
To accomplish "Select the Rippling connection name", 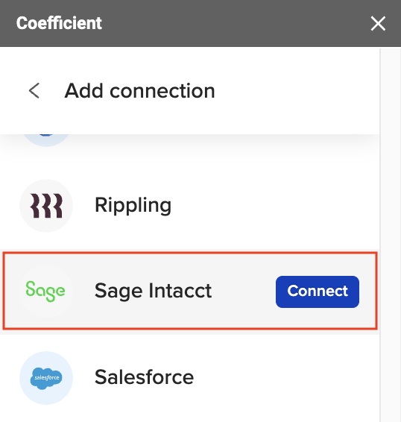I will click(133, 206).
